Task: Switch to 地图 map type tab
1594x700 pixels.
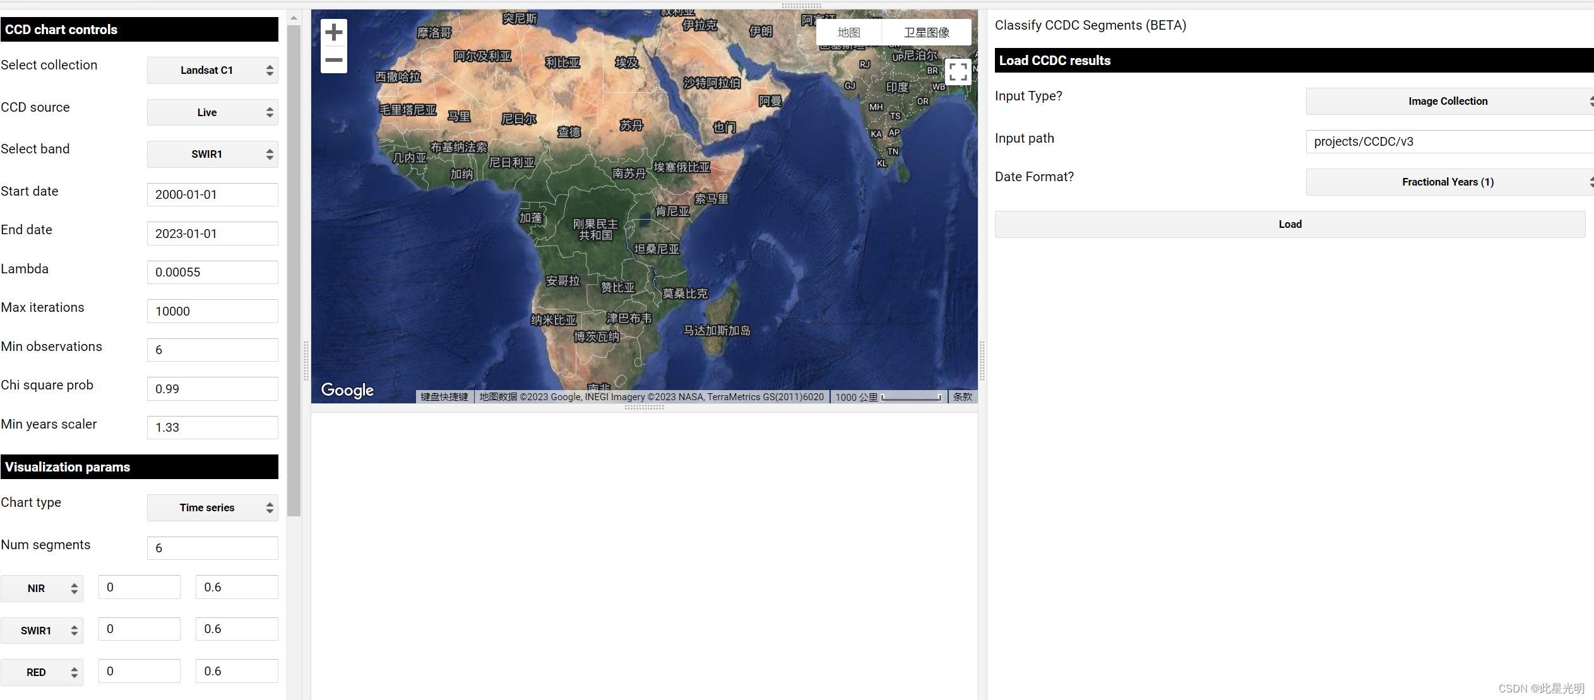Action: [848, 32]
